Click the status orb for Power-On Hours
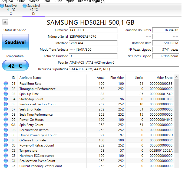The height and width of the screenshot is (169, 185). point(6,119)
